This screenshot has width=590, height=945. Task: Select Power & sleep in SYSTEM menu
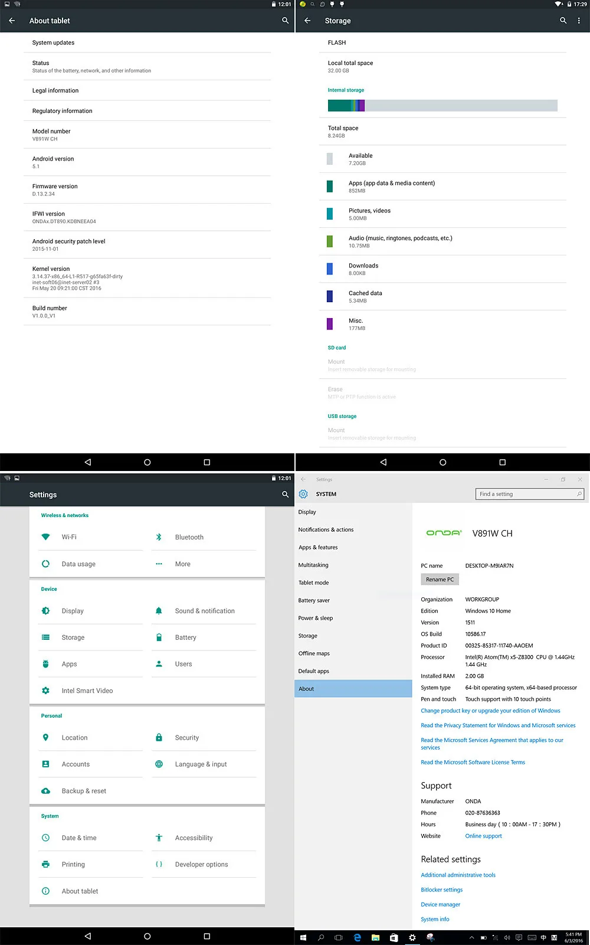(353, 619)
